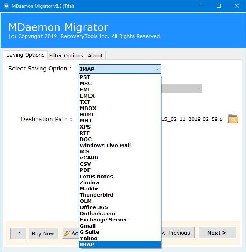The height and width of the screenshot is (252, 246).
Task: Click the IMAP combo box field
Action: click(120, 69)
